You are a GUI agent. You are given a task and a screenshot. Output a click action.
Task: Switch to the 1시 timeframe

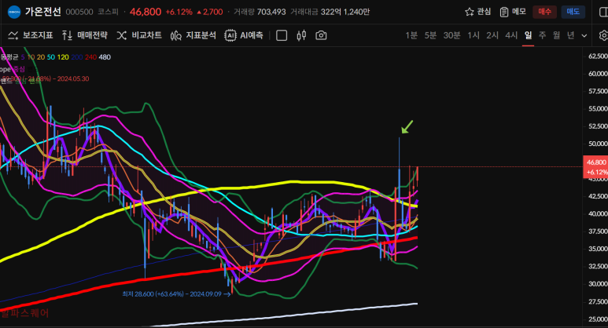(x=474, y=35)
